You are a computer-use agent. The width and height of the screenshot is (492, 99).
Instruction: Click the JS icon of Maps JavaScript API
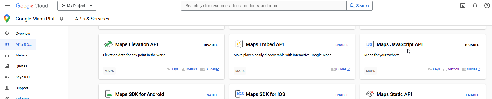point(370,44)
